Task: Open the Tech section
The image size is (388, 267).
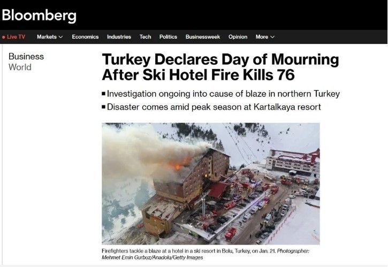Action: [145, 37]
